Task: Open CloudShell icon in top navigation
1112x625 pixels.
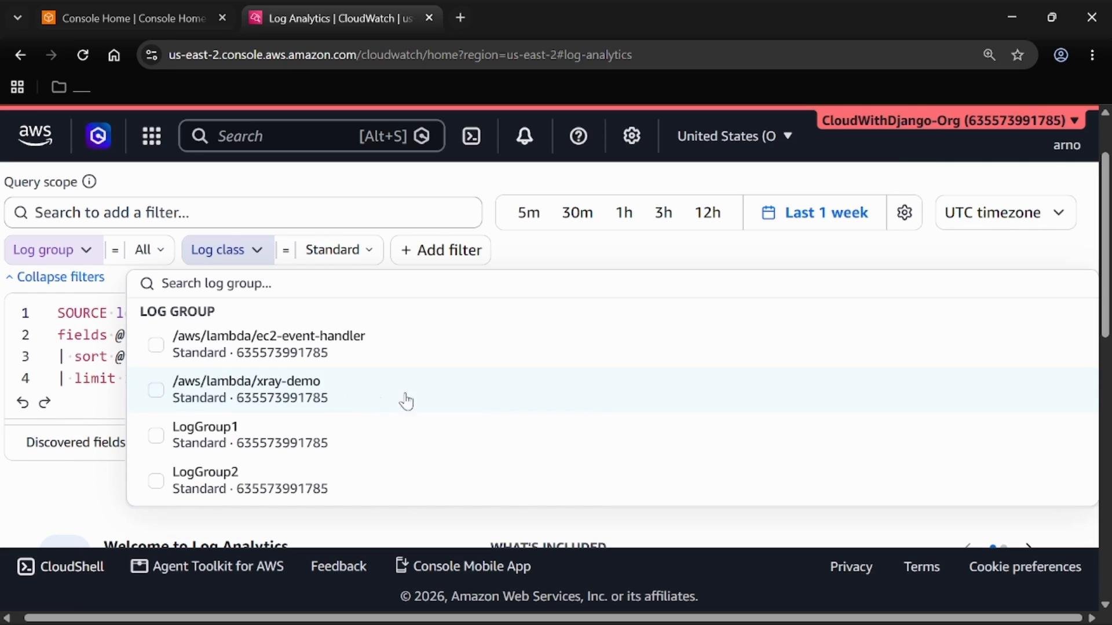Action: pos(471,136)
